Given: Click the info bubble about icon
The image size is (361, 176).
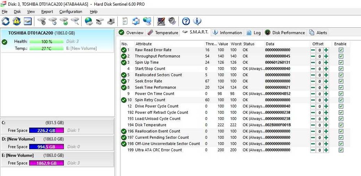Looking at the screenshot, I should tap(197, 21).
